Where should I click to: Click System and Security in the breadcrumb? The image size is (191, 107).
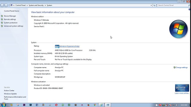(x=36, y=5)
